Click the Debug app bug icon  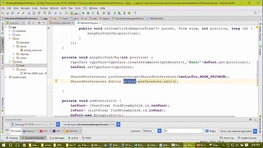coord(88,13)
